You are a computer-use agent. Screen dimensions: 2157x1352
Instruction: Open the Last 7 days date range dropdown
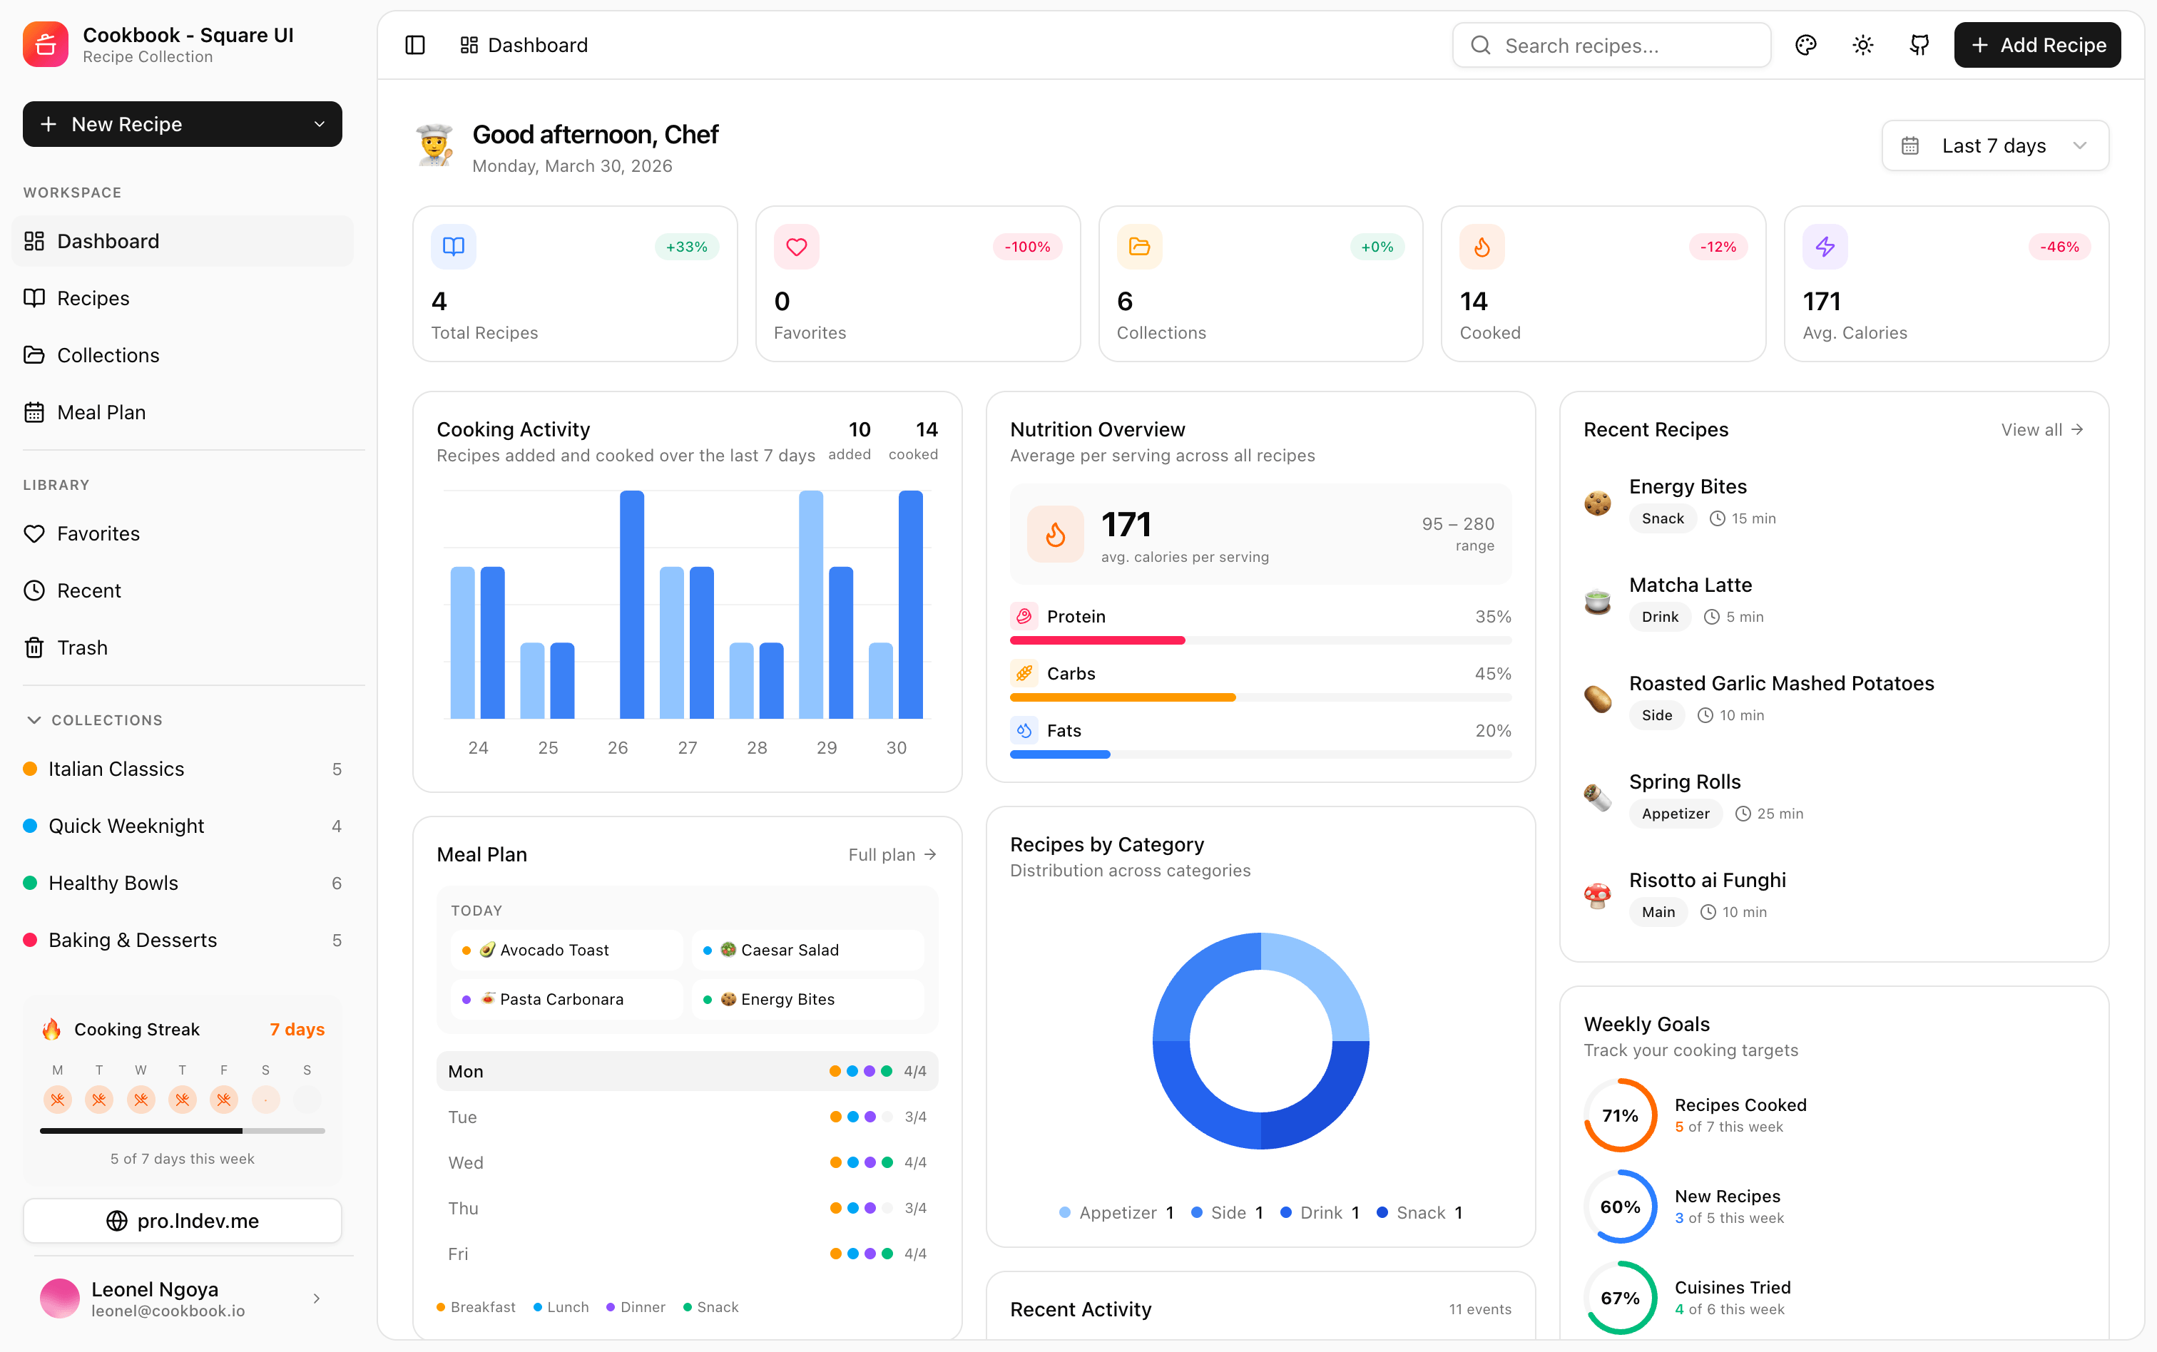(1995, 145)
